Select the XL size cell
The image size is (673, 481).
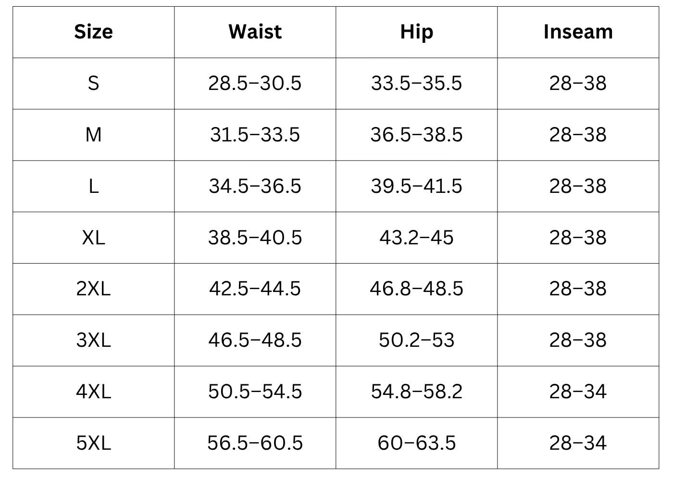[93, 238]
